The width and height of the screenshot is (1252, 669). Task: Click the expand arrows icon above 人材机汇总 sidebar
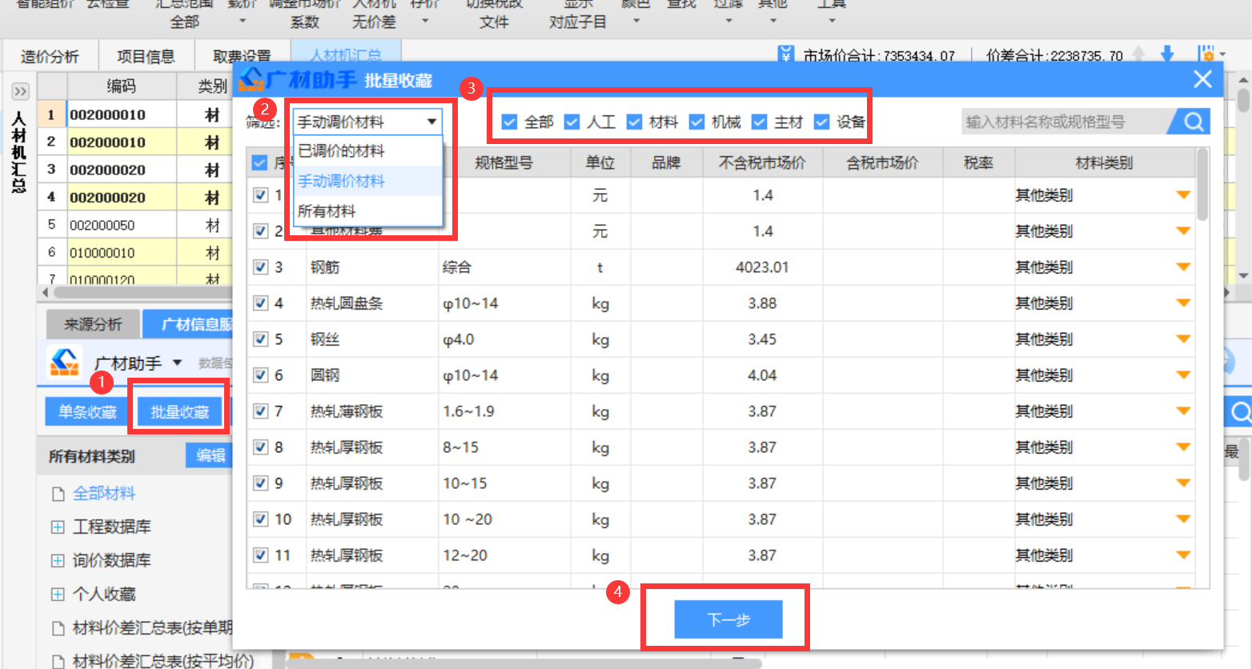[19, 91]
